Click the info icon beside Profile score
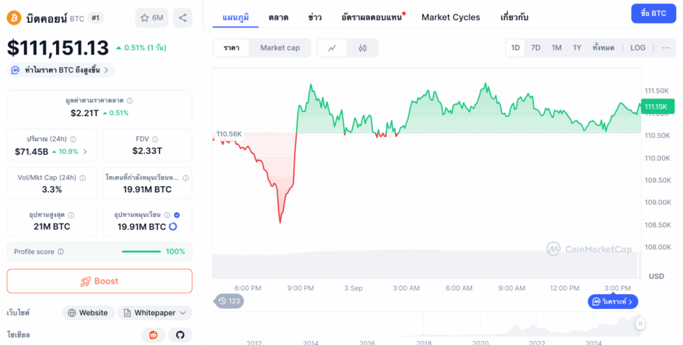 tap(61, 252)
